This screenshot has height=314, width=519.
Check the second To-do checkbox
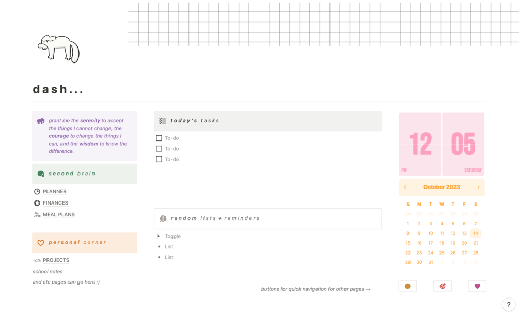click(159, 149)
